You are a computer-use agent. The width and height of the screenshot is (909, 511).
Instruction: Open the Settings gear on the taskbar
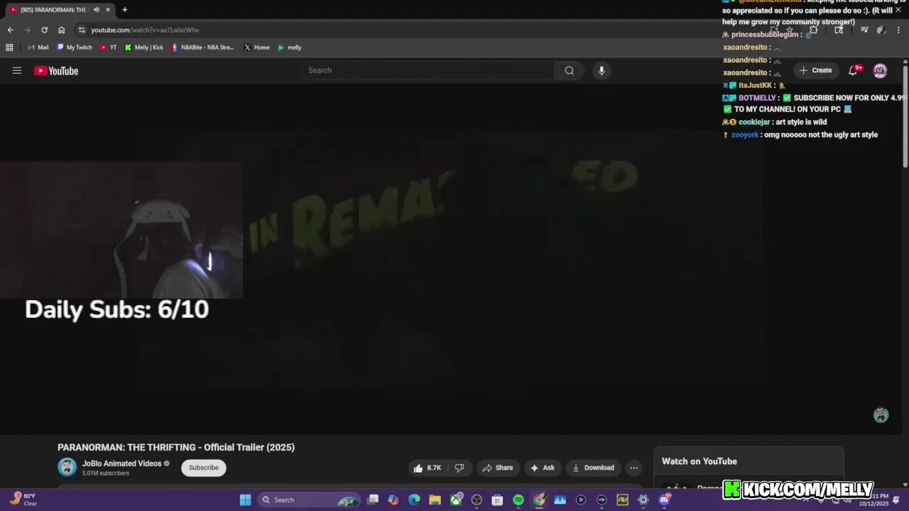click(x=643, y=500)
